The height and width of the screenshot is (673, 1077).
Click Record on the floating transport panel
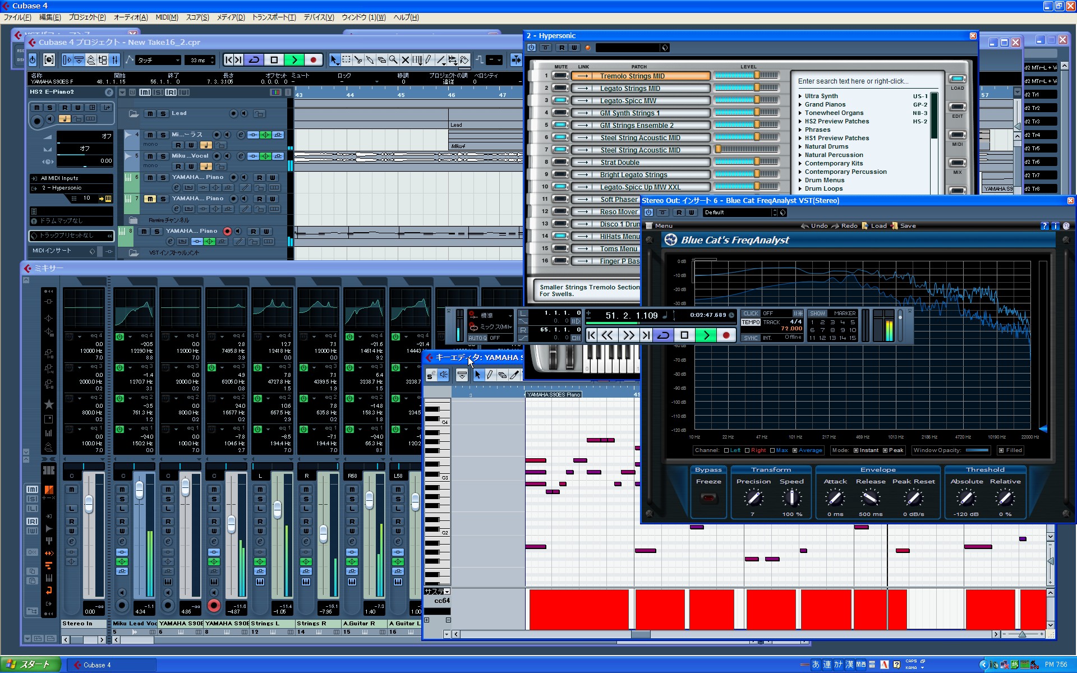[726, 335]
